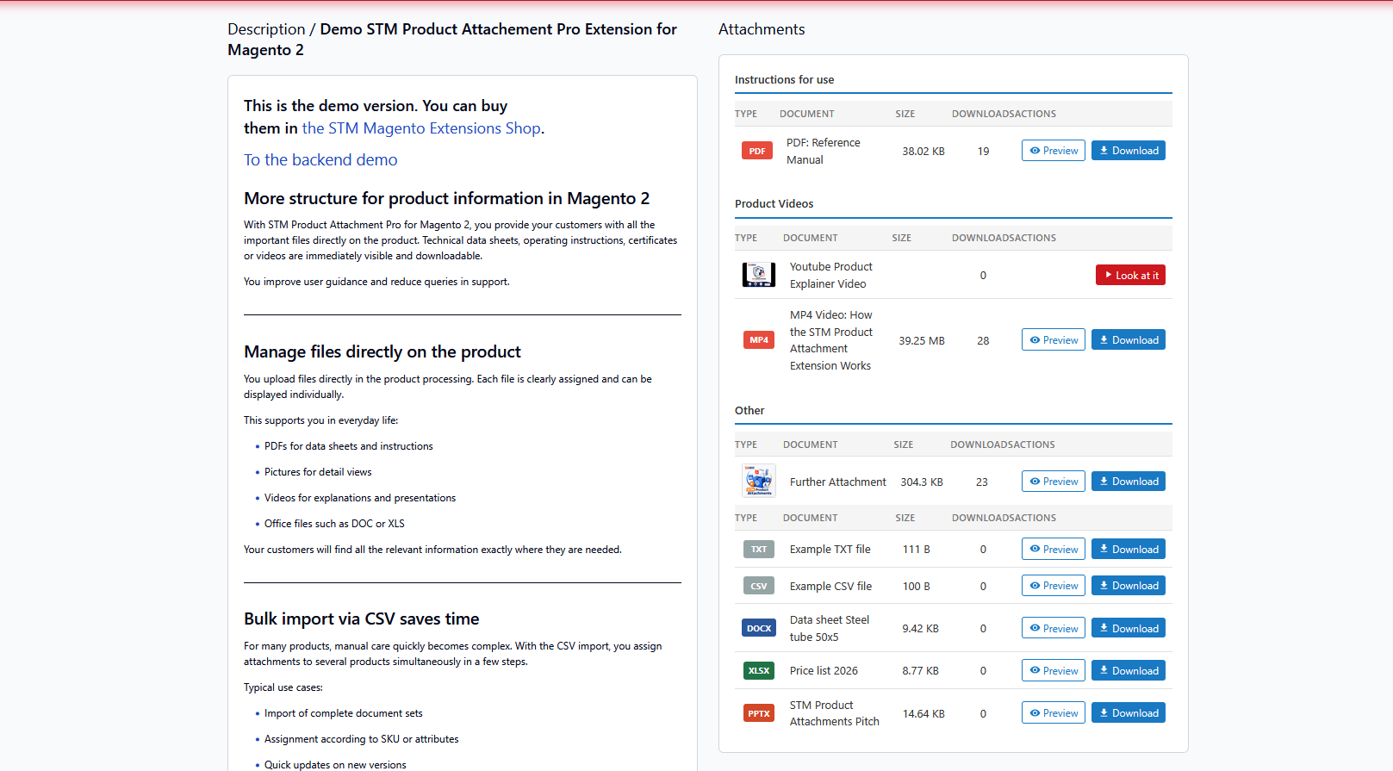Preview the MP4 video attachment

tap(1054, 340)
